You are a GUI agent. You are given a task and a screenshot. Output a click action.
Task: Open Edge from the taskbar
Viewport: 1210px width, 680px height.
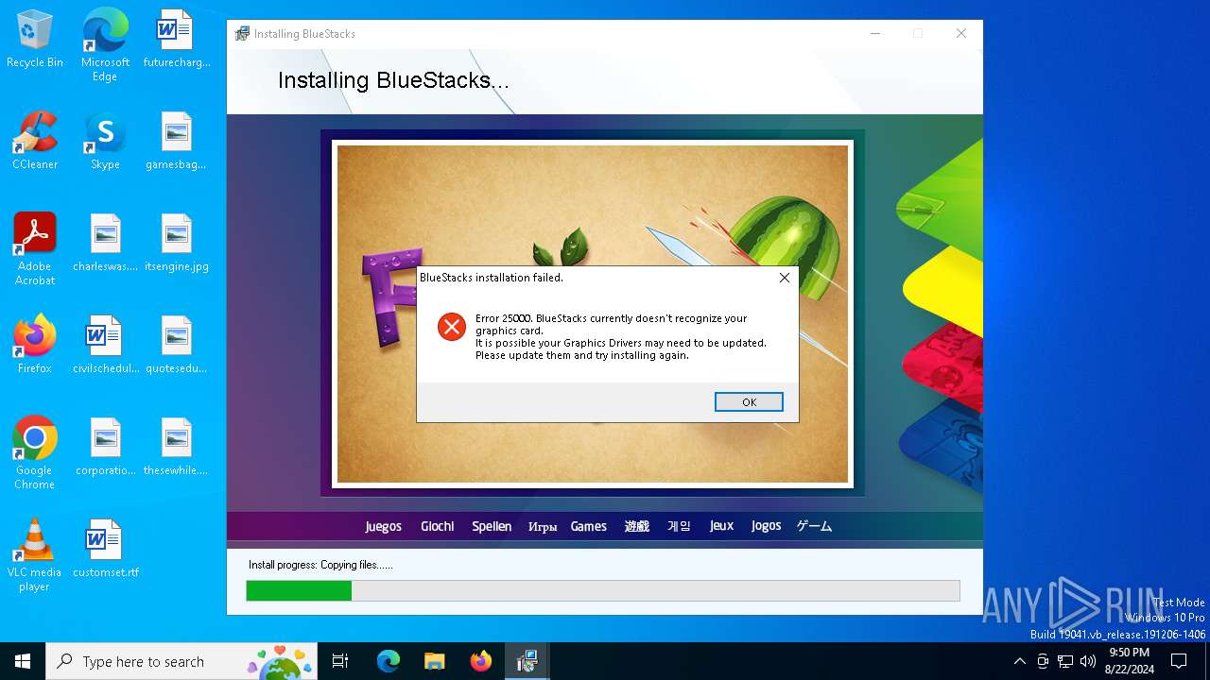389,661
